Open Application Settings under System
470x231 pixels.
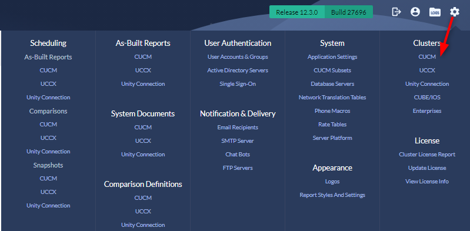332,56
